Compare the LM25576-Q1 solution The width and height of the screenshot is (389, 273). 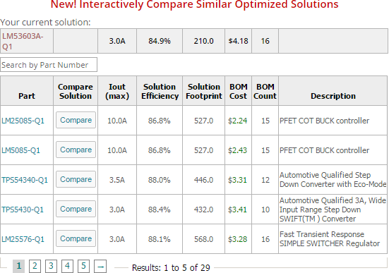(x=76, y=238)
